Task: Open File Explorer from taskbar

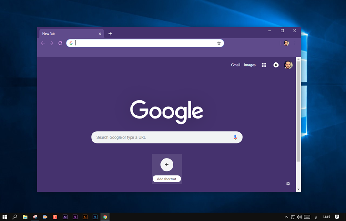Action: pos(25,217)
